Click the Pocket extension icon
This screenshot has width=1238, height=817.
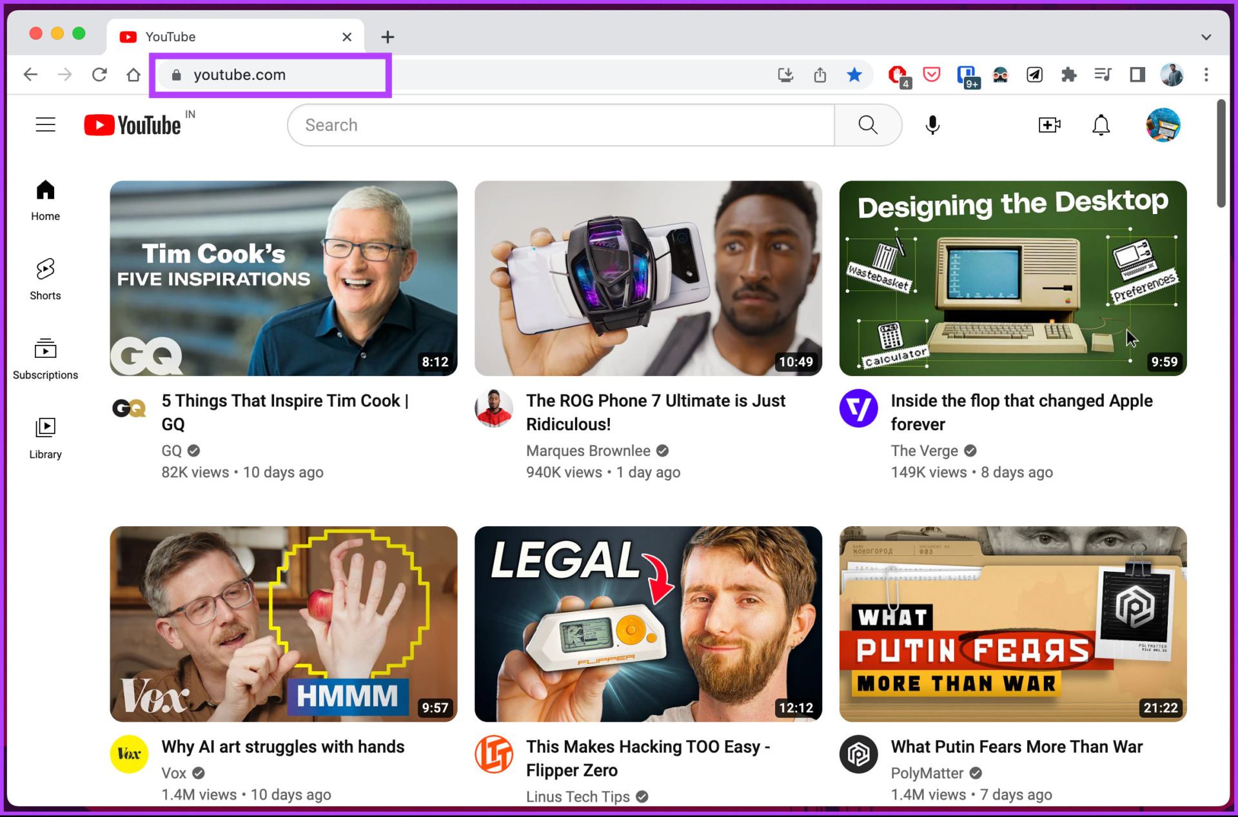click(932, 75)
